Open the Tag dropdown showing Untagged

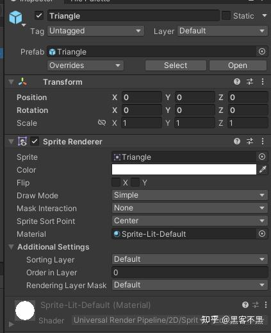pos(95,31)
